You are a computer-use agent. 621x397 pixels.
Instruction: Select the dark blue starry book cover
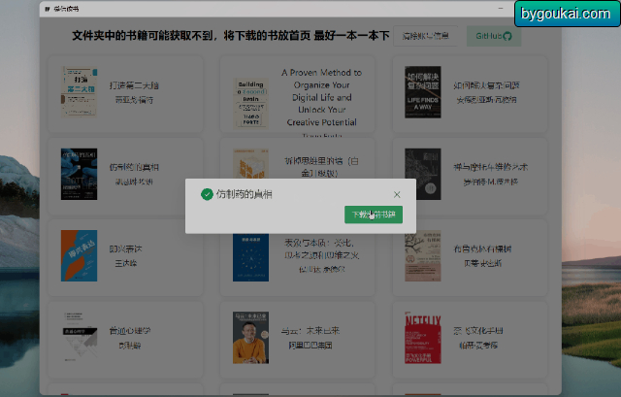click(250, 257)
